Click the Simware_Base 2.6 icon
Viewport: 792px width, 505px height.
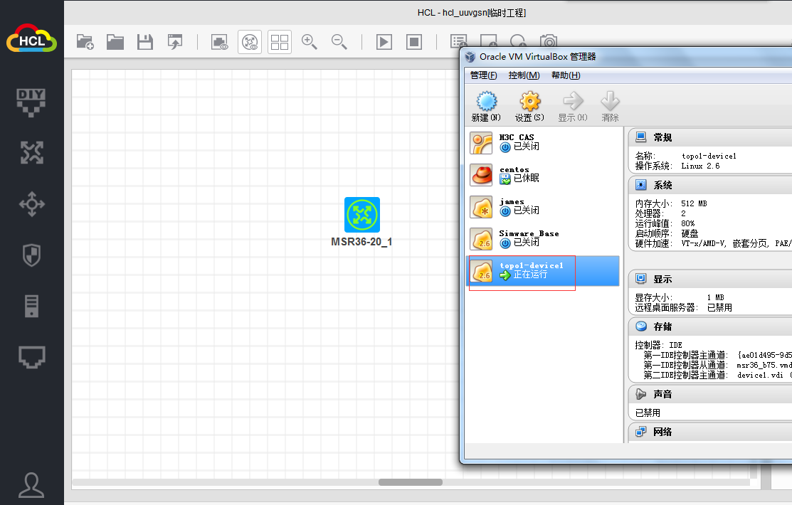(x=481, y=239)
